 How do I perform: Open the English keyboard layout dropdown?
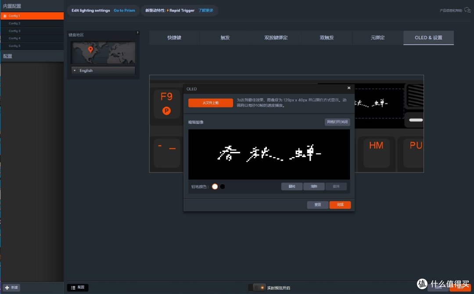click(x=103, y=70)
